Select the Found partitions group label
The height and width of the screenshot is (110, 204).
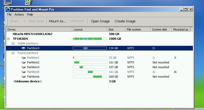28,53
